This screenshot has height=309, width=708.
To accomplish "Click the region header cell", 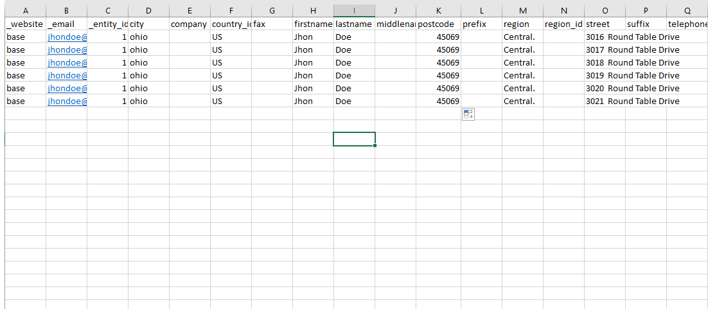I will (x=522, y=24).
